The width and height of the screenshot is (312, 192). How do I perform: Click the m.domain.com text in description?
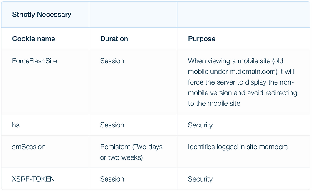pyautogui.click(x=253, y=72)
